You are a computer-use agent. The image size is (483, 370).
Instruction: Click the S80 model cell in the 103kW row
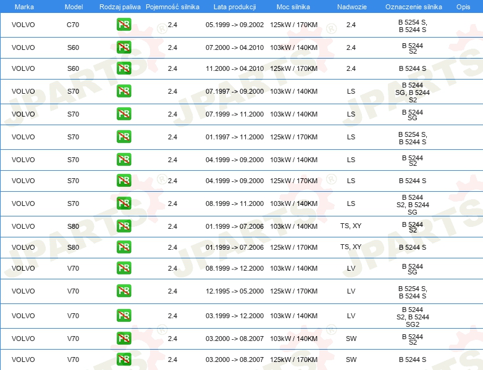point(73,226)
